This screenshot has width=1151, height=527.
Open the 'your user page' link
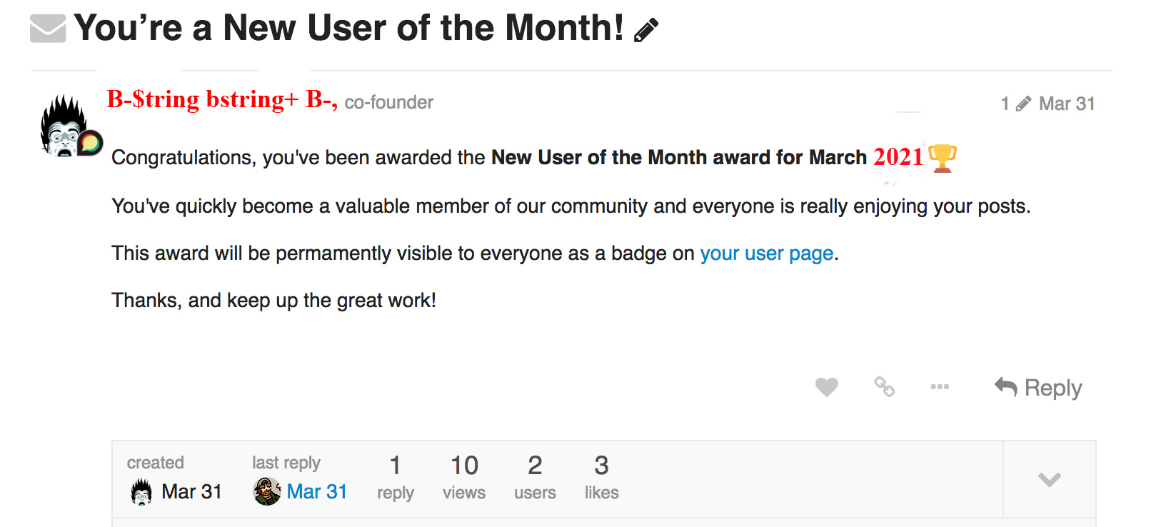click(766, 254)
